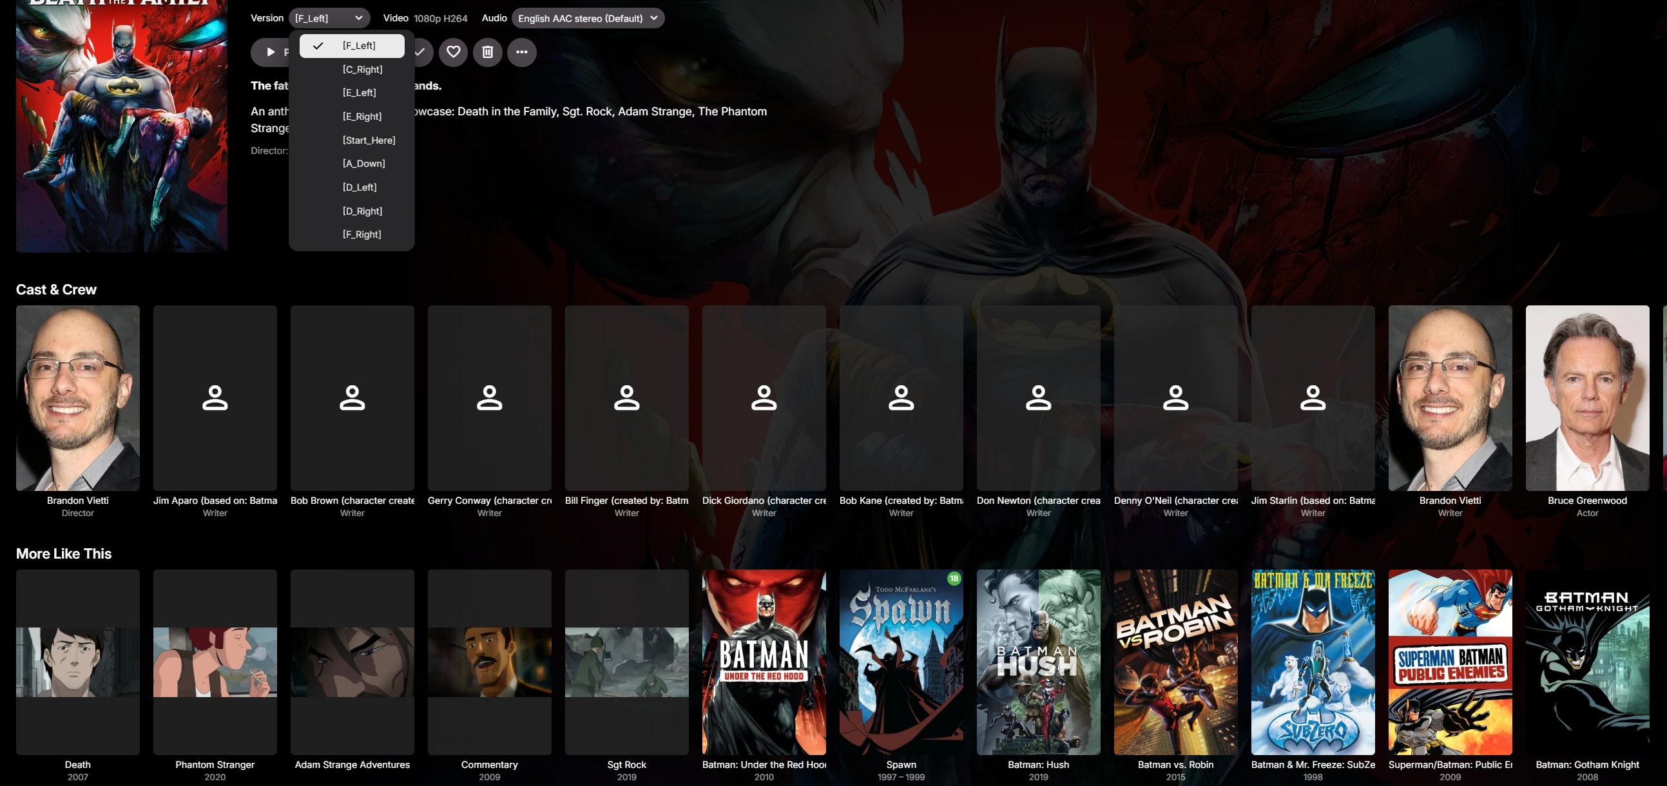Click the Bruce Greenwood name link
Viewport: 1667px width, 786px height.
point(1586,500)
